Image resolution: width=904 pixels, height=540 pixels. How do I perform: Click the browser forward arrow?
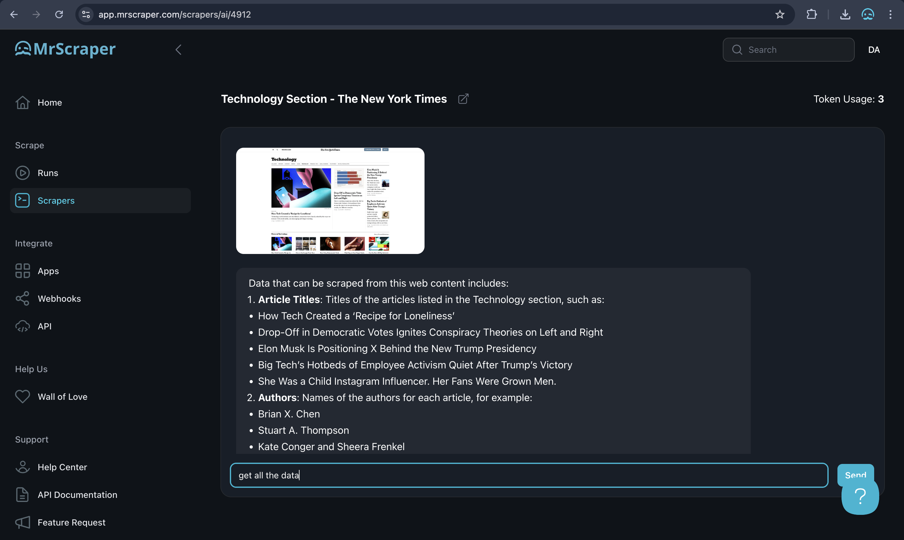36,14
